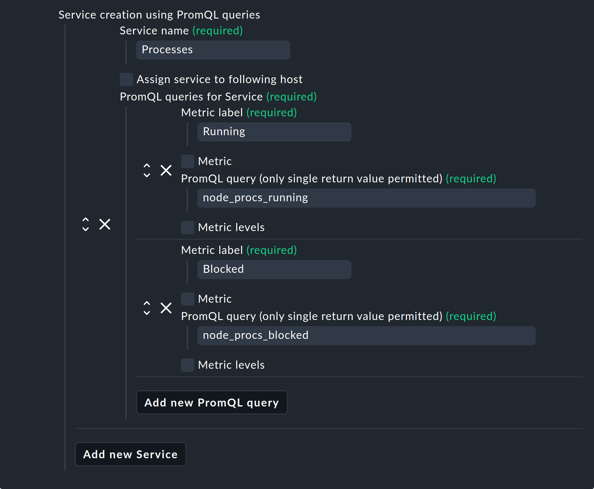Image resolution: width=594 pixels, height=489 pixels.
Task: Enable Metric levels for the Running query
Action: pos(187,227)
